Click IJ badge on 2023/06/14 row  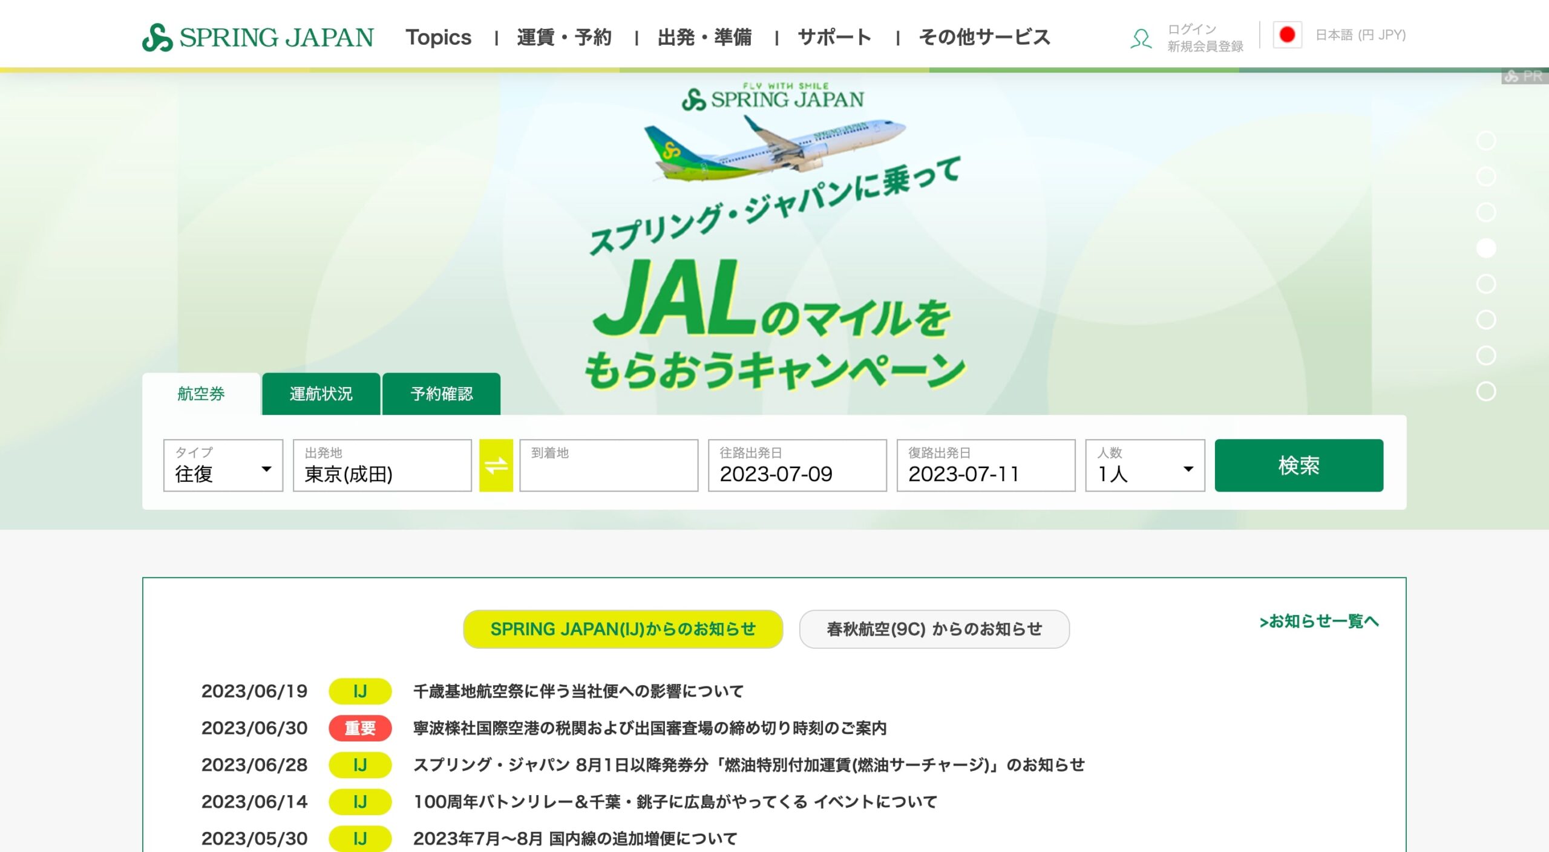(360, 802)
